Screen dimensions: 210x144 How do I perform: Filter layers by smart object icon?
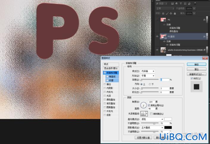[189, 4]
